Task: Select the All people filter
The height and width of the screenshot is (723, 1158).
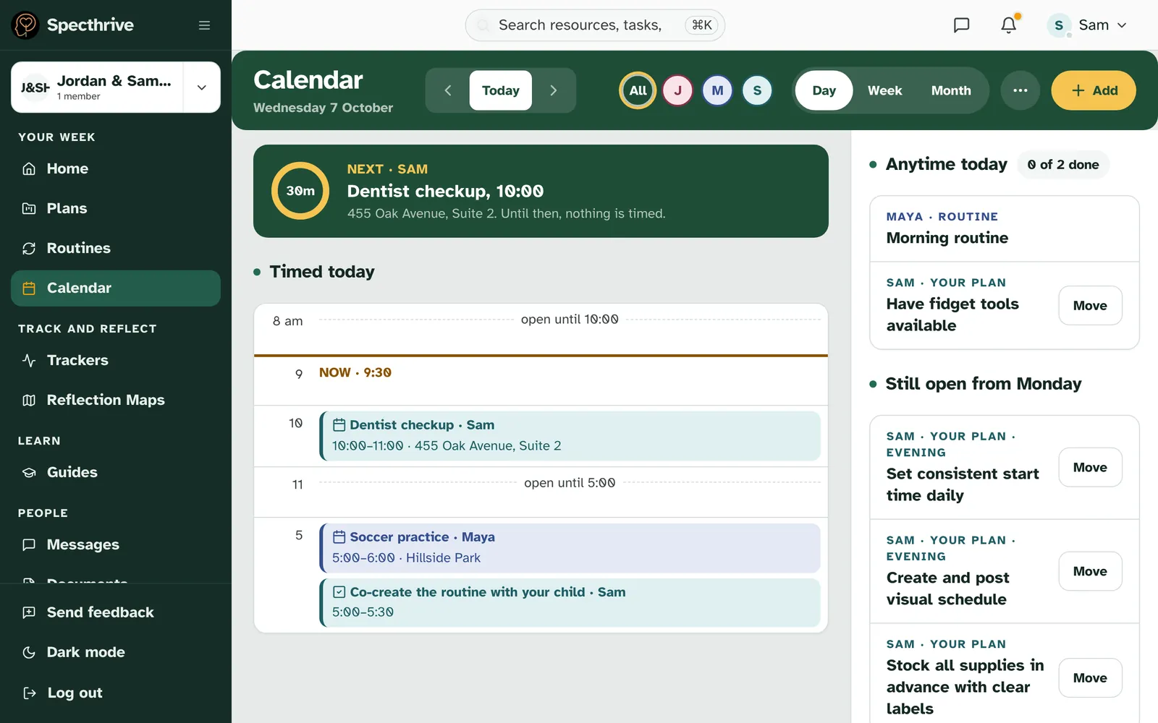Action: 638,90
